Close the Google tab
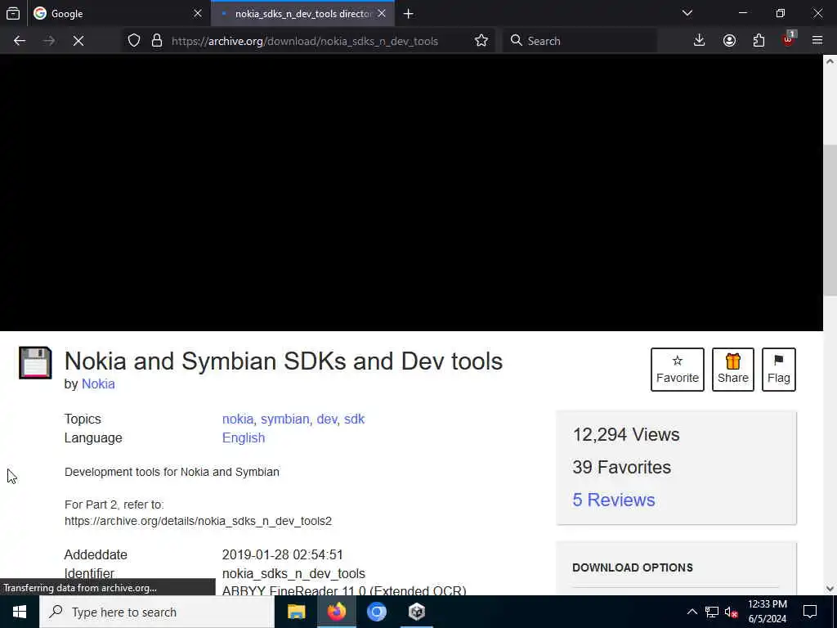This screenshot has height=628, width=837. [x=198, y=13]
